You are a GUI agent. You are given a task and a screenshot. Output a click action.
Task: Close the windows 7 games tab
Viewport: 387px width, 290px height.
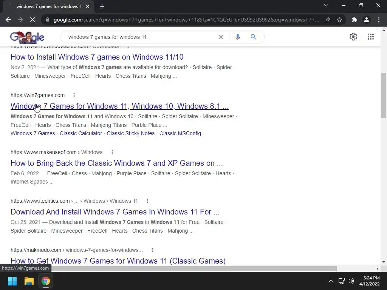pos(88,6)
